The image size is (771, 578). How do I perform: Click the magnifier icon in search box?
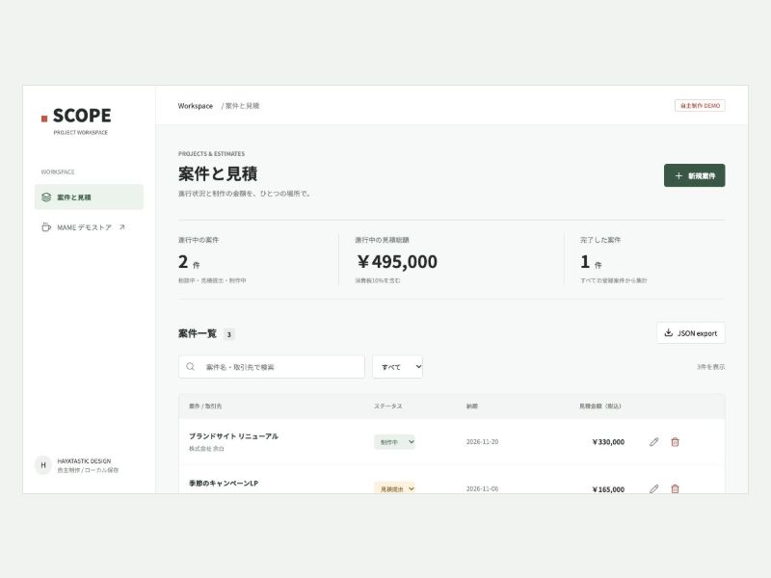click(x=190, y=367)
